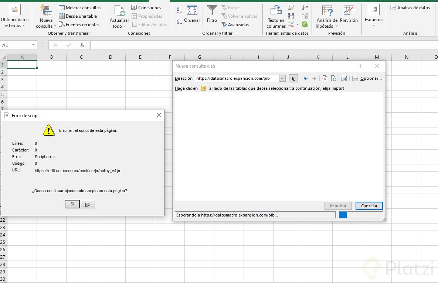
Task: Close the Error de script dialog
Action: point(159,115)
